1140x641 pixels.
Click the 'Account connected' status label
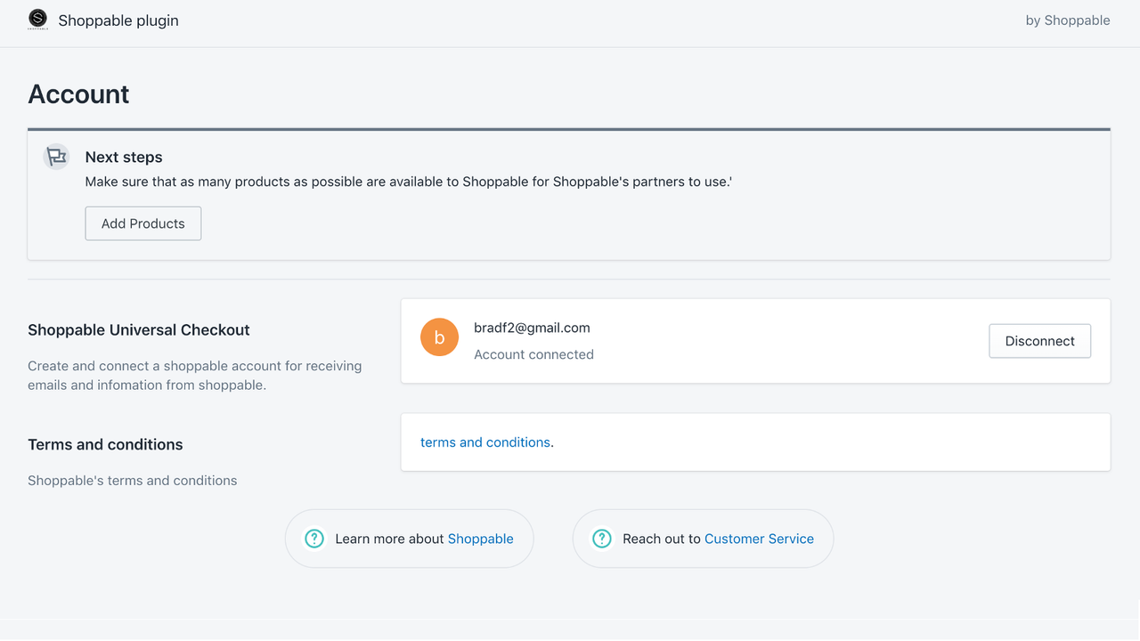(533, 354)
